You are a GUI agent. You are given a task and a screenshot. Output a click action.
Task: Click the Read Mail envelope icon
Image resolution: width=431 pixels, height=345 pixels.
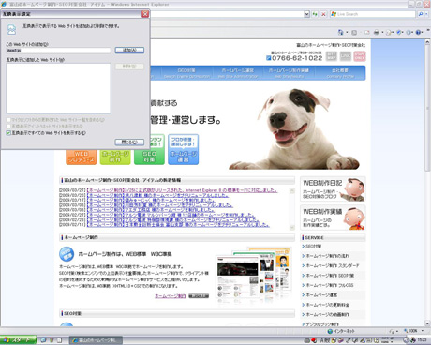[x=366, y=32]
